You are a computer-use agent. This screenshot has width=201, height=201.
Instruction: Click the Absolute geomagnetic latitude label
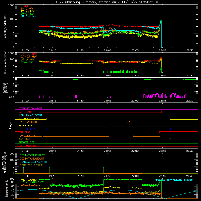pos(174,180)
